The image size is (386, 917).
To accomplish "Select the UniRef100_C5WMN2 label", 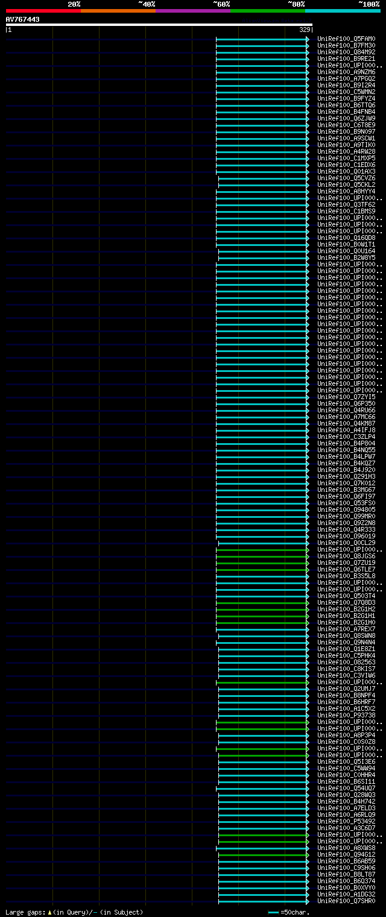I will click(x=346, y=92).
